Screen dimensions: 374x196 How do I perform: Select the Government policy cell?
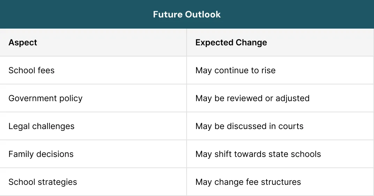pyautogui.click(x=45, y=98)
